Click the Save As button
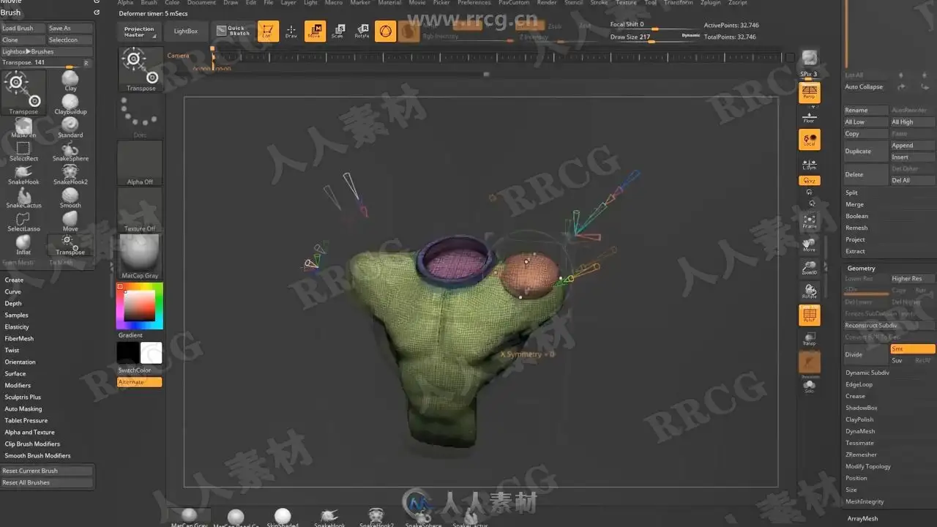Image resolution: width=937 pixels, height=527 pixels. (x=70, y=28)
